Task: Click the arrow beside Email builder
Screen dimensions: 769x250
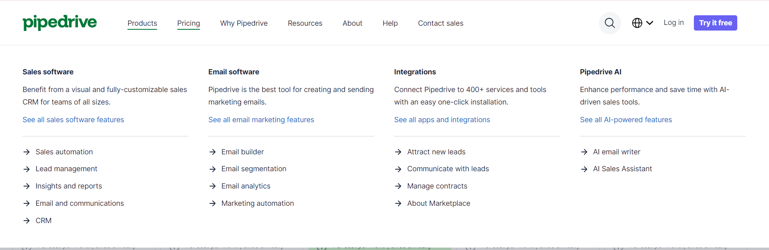Action: coord(213,152)
